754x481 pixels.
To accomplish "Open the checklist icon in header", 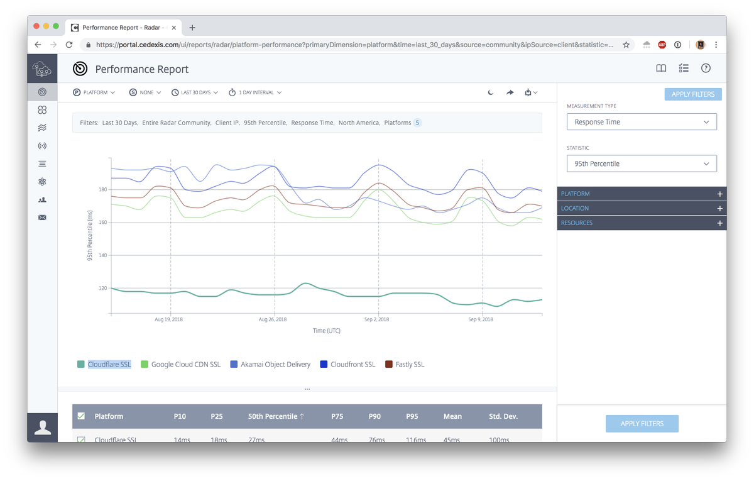I will point(684,69).
